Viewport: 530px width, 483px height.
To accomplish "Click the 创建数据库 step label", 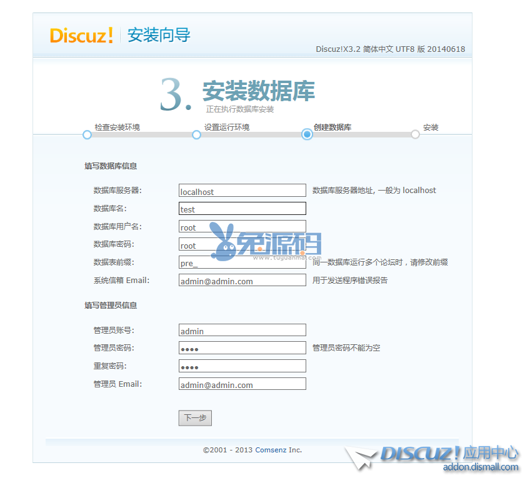I will (x=332, y=127).
